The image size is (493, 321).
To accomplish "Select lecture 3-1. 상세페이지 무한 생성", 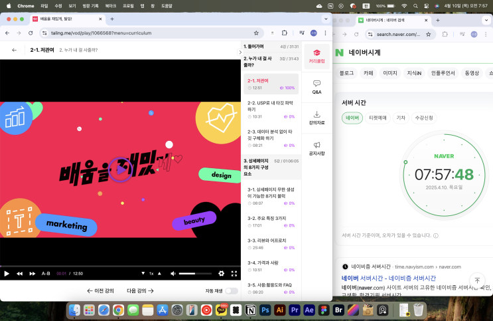I will click(x=271, y=196).
